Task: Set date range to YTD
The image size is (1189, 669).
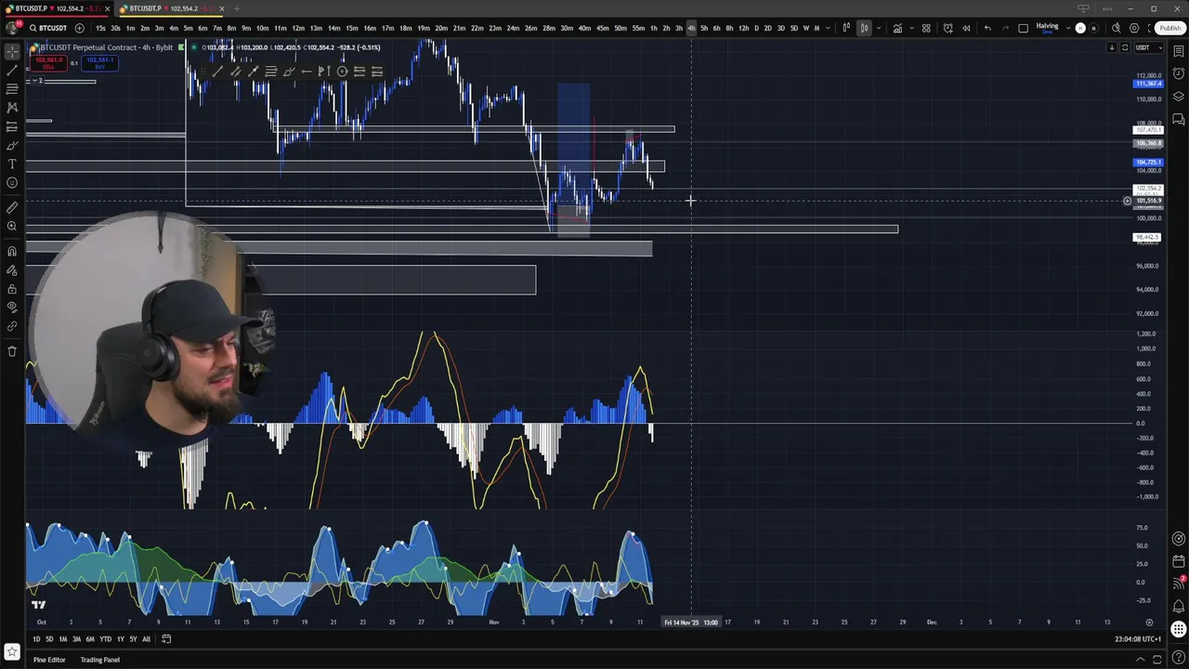Action: 105,639
